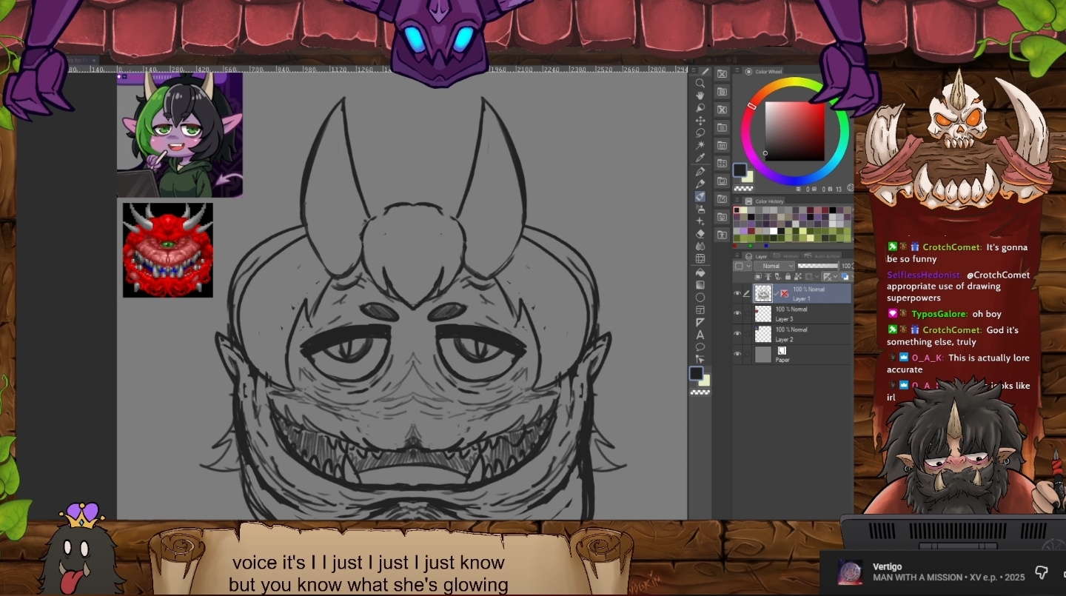Select the Airbrush tool
1066x596 pixels.
(700, 209)
